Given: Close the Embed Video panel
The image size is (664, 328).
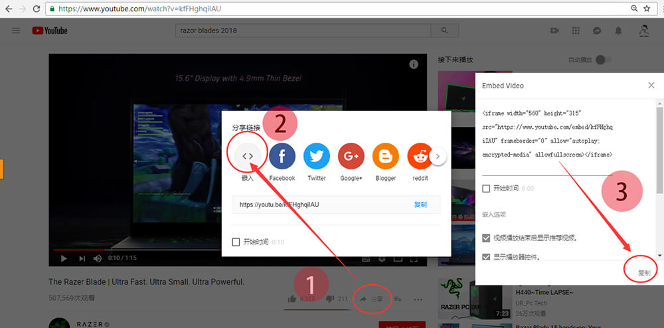Looking at the screenshot, I should 651,86.
